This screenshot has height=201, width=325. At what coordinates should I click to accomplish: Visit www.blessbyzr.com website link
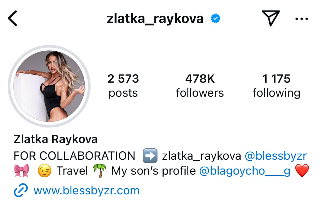pyautogui.click(x=86, y=190)
